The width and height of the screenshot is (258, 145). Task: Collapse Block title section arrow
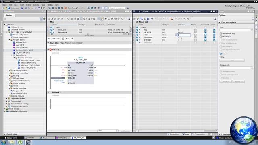pyautogui.click(x=48, y=43)
